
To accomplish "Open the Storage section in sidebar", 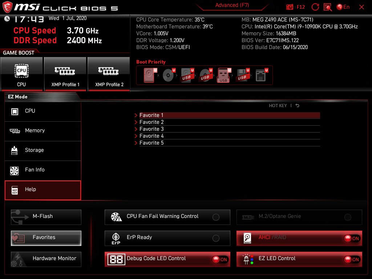I will click(x=43, y=151).
